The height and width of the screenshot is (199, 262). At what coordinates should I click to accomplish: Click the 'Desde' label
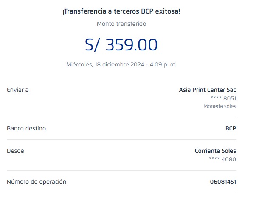pos(15,151)
